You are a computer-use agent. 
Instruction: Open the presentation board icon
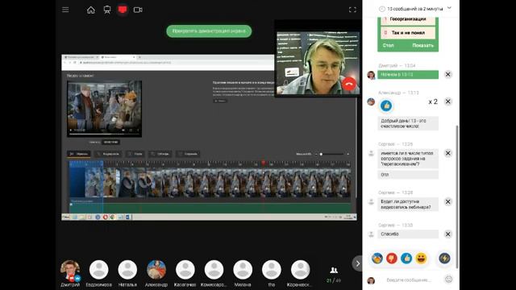pyautogui.click(x=107, y=10)
